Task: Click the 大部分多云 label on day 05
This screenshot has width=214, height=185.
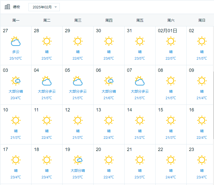Action: click(78, 91)
